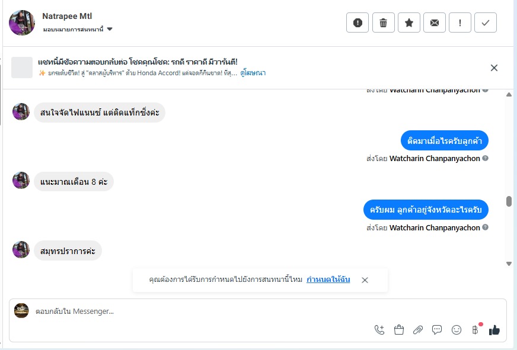Viewport: 517px width, 350px height.
Task: Expand the assign conversation dropdown
Action: click(x=110, y=29)
